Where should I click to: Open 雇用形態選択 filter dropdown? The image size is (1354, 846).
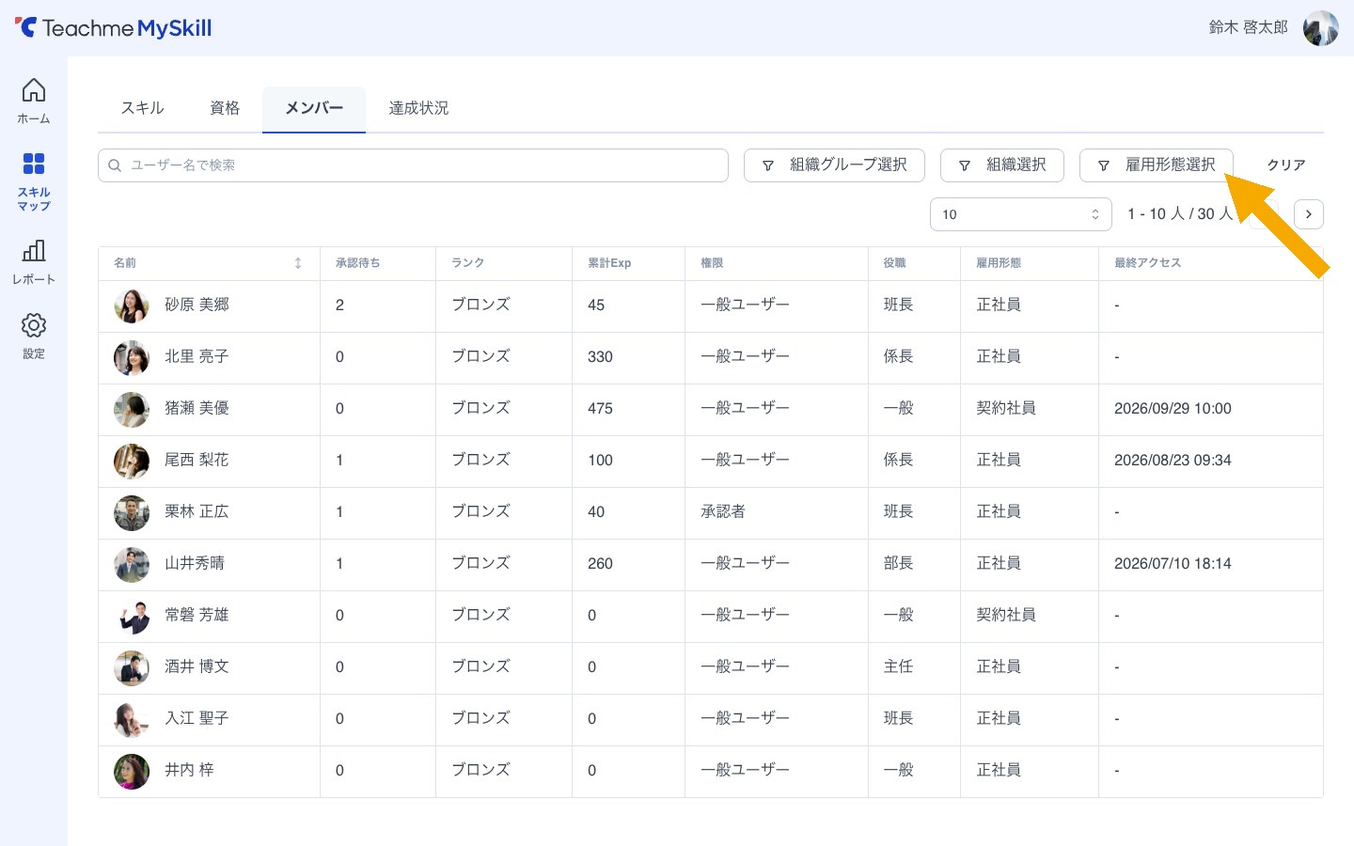point(1157,165)
